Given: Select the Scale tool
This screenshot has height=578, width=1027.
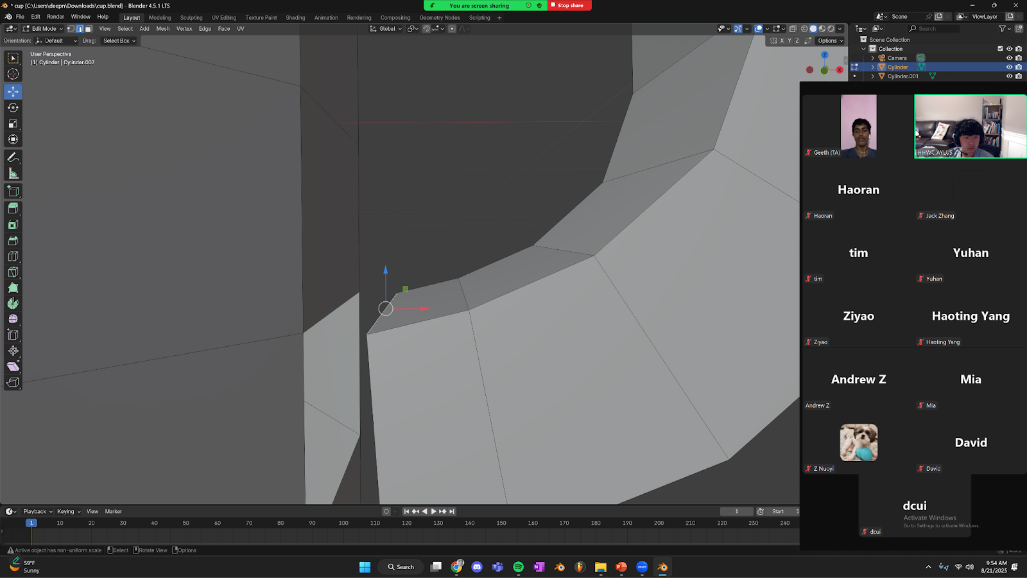Looking at the screenshot, I should pyautogui.click(x=13, y=123).
